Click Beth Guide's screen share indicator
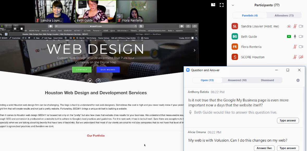The image size is (307, 151). coord(289,37)
